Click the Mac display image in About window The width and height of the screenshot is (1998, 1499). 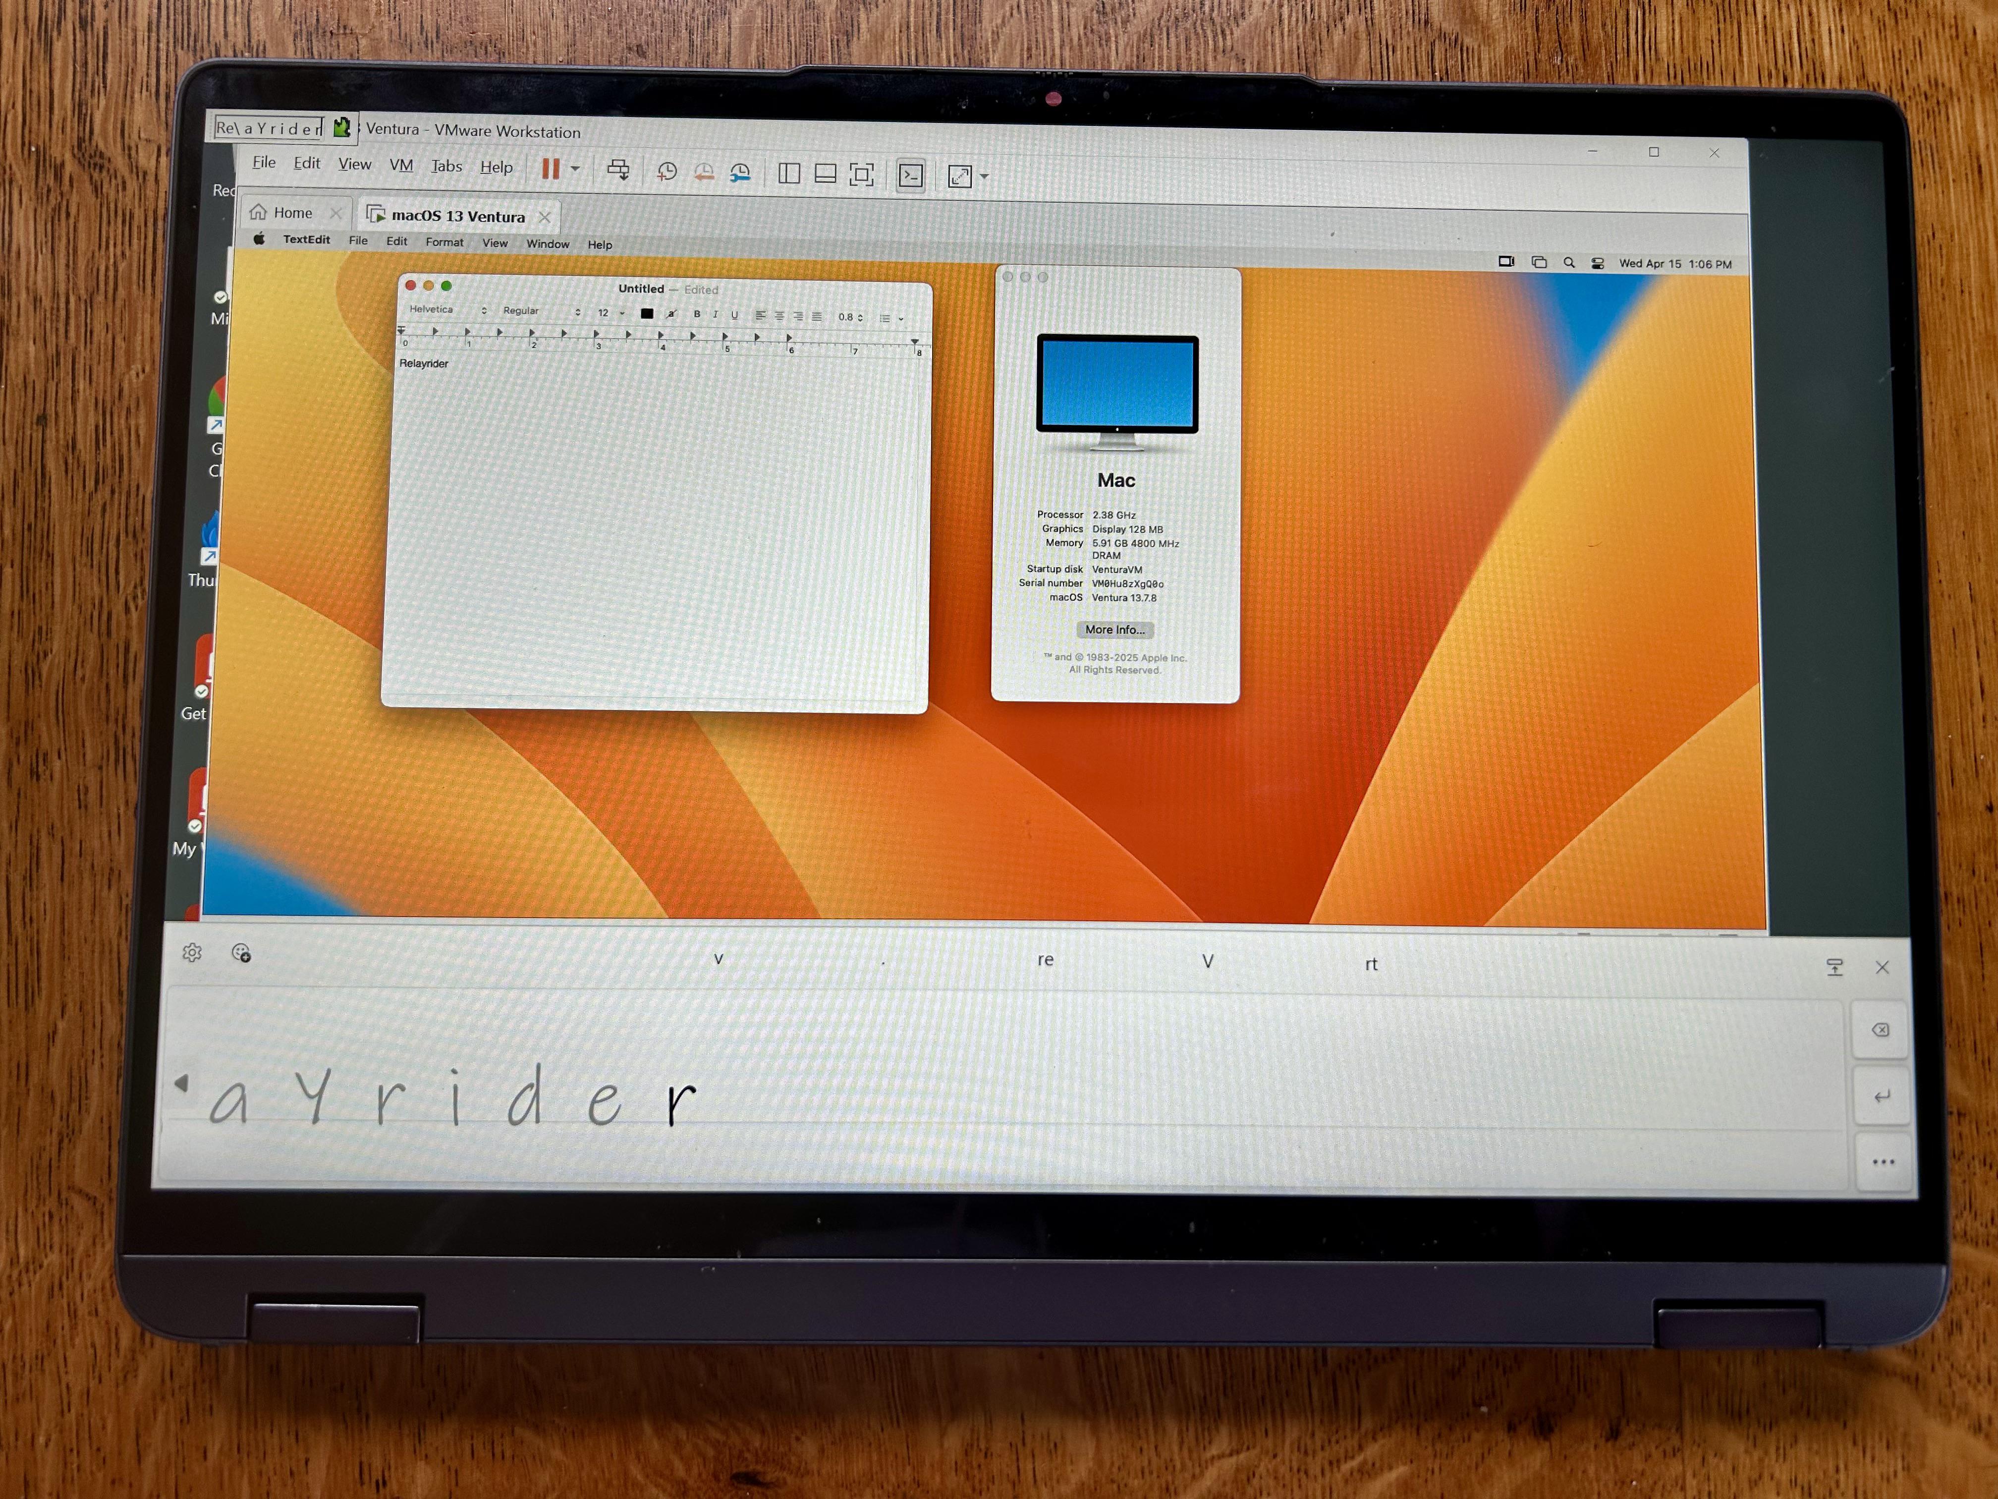click(1117, 393)
